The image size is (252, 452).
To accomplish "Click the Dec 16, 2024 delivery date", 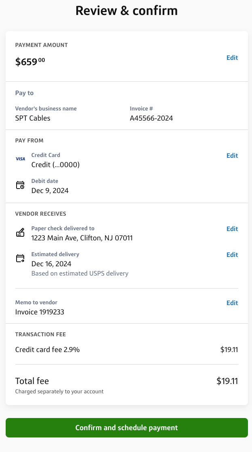I will [51, 264].
